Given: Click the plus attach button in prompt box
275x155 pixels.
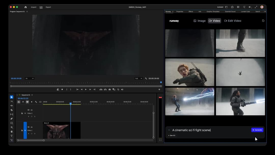Looking at the screenshot, I should point(169,130).
